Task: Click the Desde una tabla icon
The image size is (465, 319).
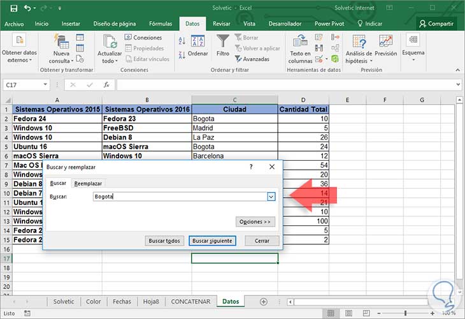Action: coord(80,48)
